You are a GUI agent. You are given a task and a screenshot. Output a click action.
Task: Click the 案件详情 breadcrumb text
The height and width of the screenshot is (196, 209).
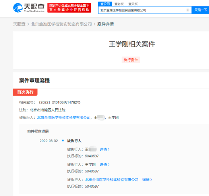point(105,24)
